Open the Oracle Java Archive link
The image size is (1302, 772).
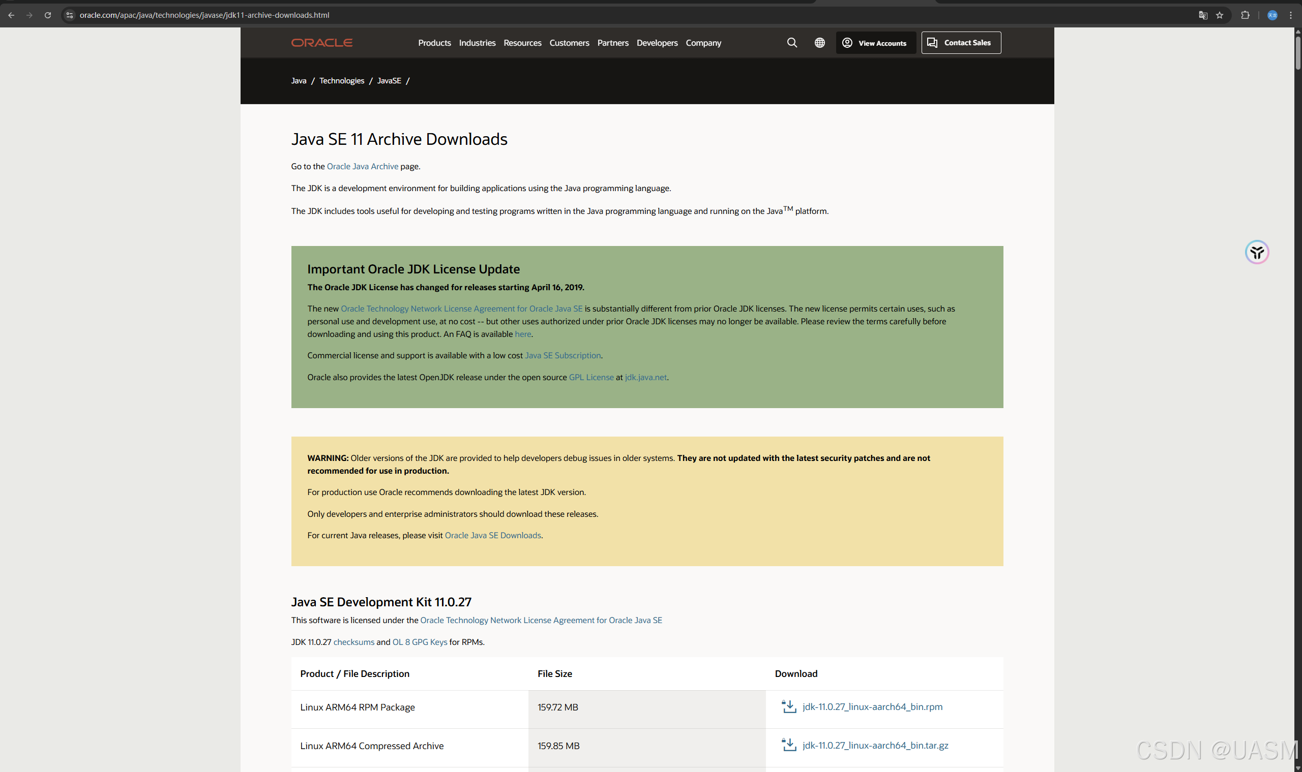click(362, 167)
